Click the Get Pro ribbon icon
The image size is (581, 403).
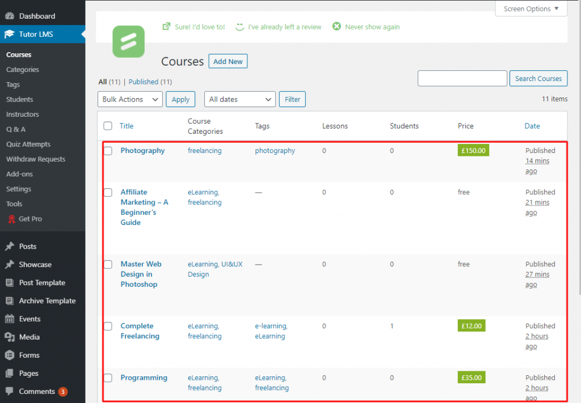(11, 219)
